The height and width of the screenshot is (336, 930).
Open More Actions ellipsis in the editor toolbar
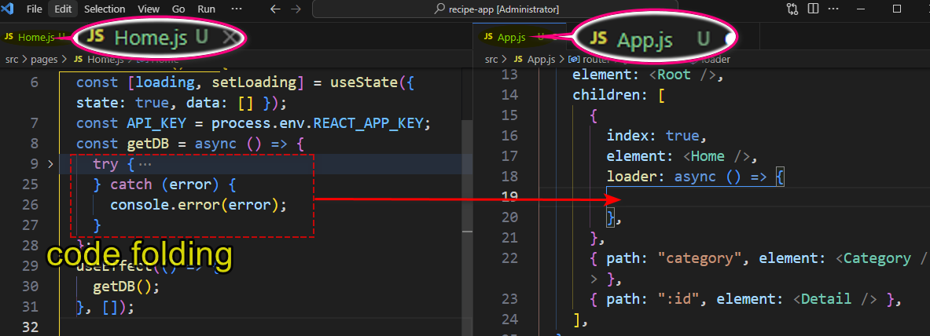click(x=833, y=9)
